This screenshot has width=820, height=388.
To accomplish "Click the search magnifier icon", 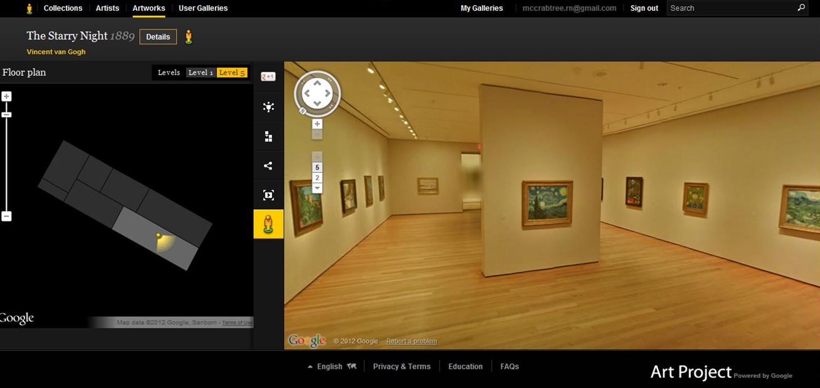I will click(801, 8).
